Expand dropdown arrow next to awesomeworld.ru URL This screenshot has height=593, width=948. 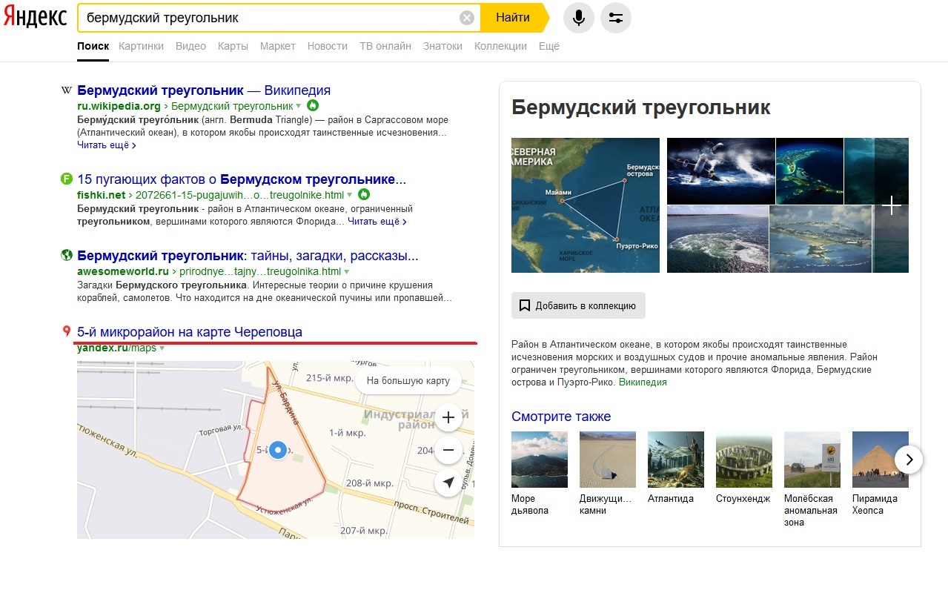click(347, 272)
